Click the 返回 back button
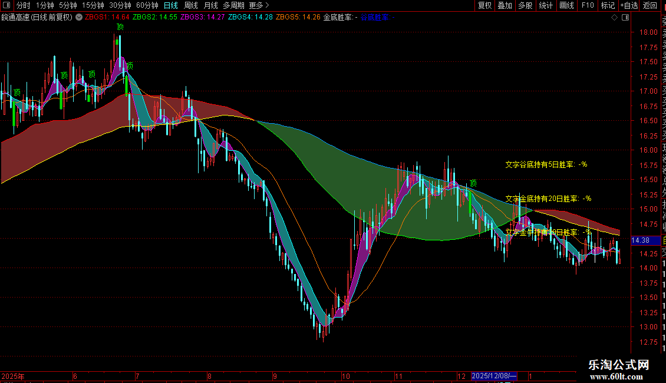666x383 pixels. (650, 5)
